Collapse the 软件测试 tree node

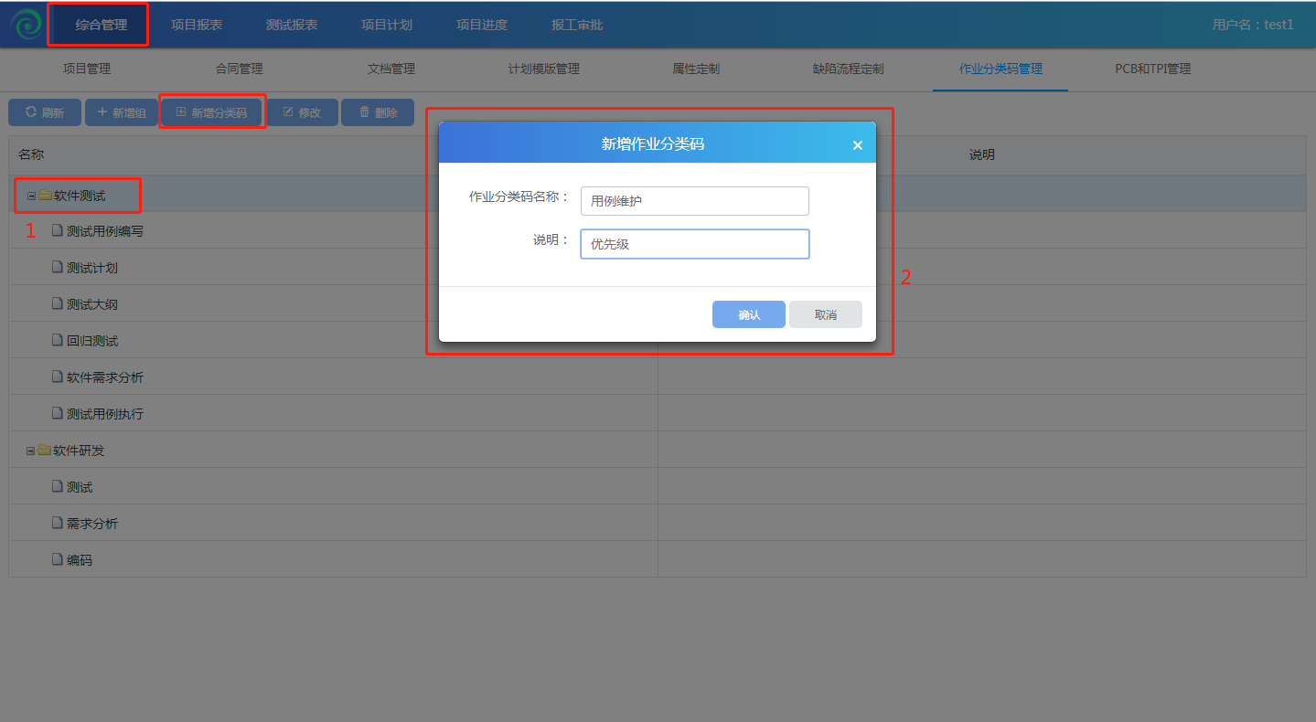pyautogui.click(x=31, y=196)
